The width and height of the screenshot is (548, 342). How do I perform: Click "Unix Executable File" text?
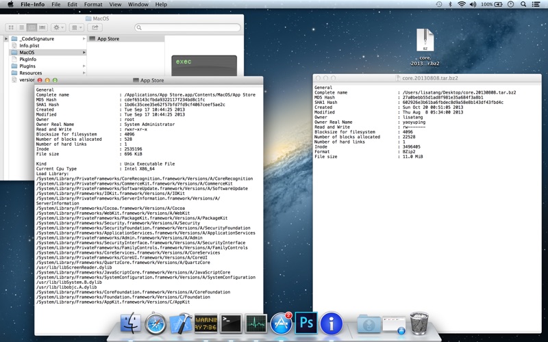click(149, 163)
